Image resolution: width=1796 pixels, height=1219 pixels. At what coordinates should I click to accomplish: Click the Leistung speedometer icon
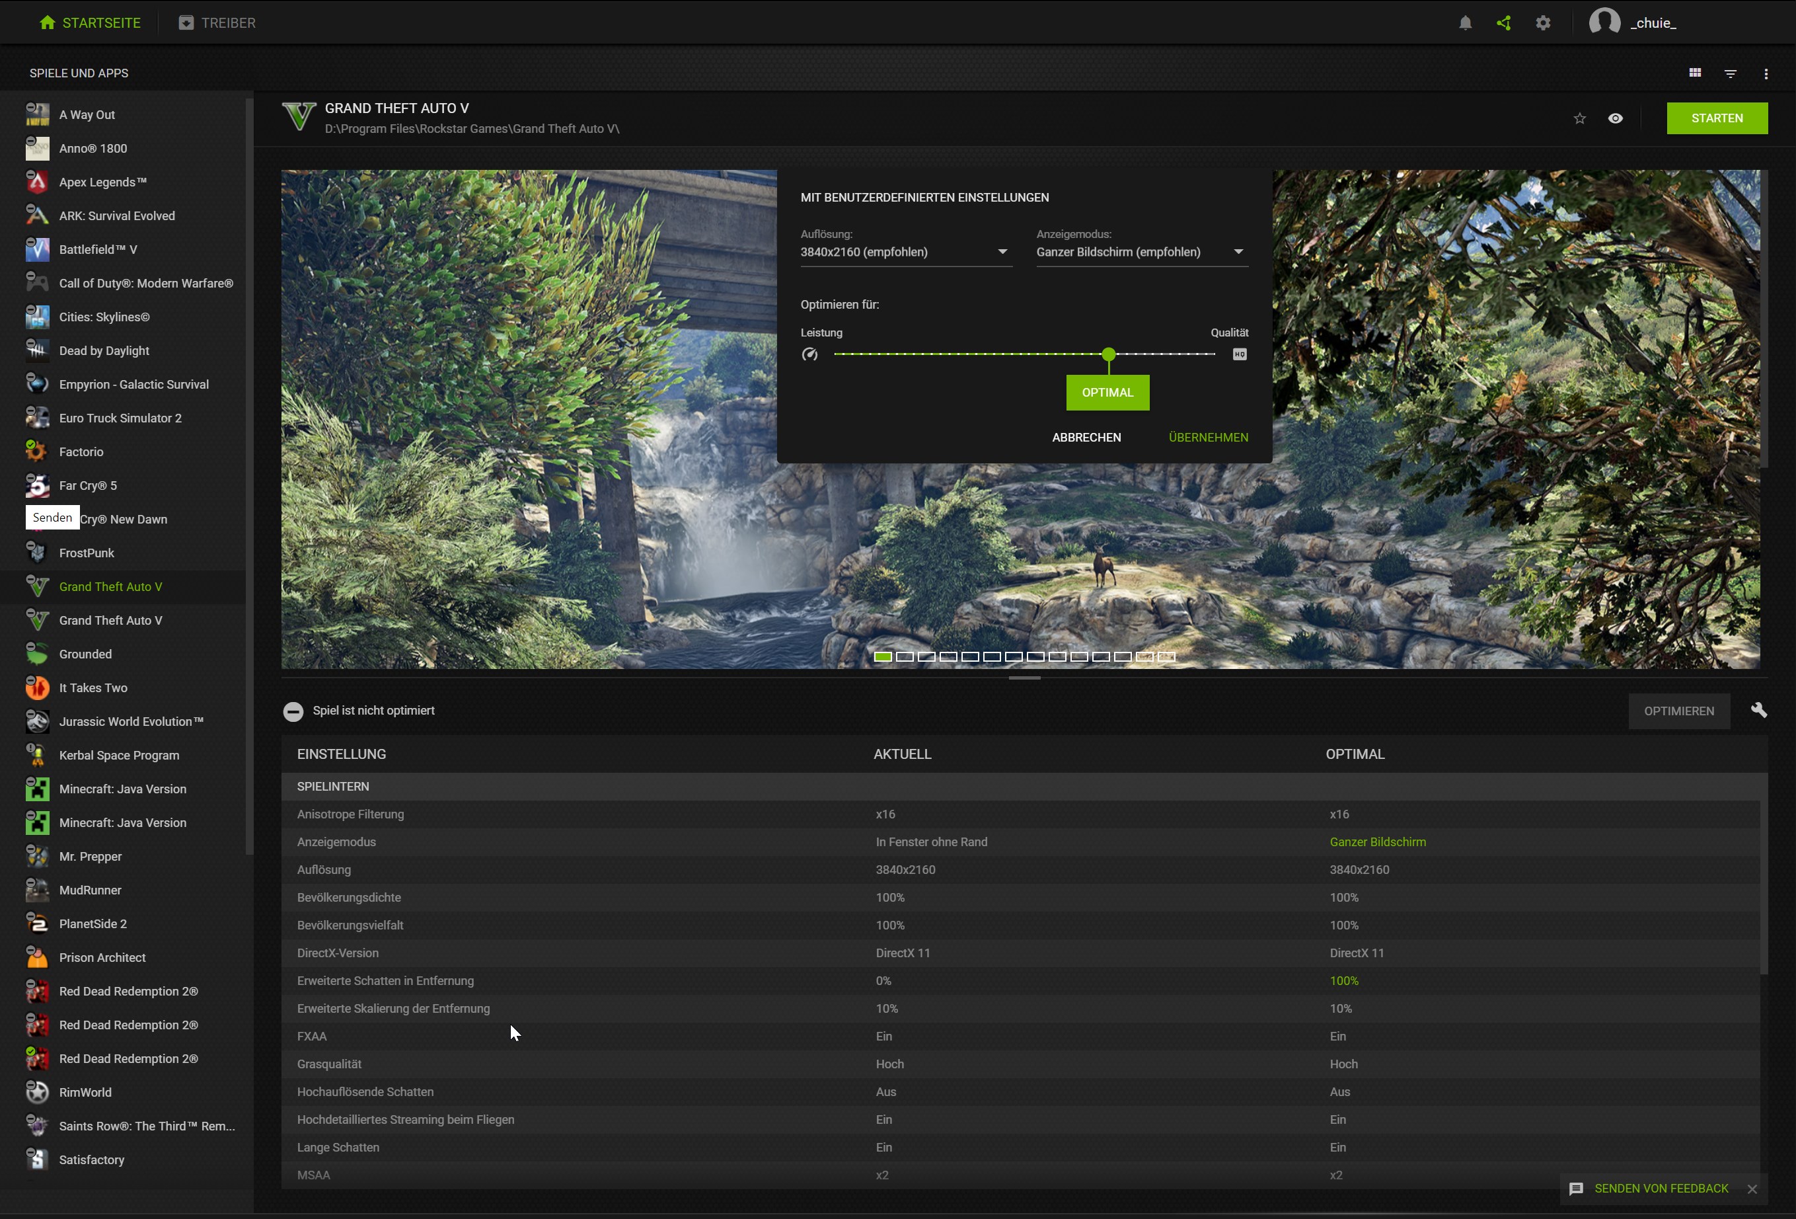809,354
